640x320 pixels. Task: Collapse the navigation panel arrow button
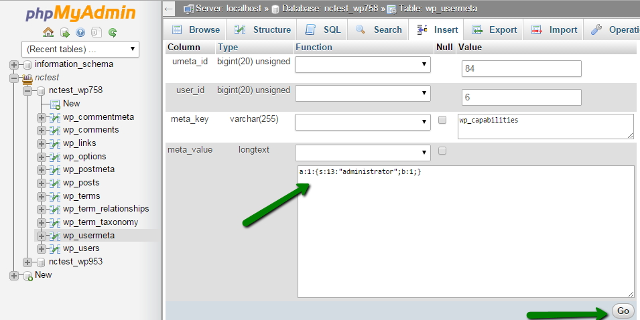(170, 9)
